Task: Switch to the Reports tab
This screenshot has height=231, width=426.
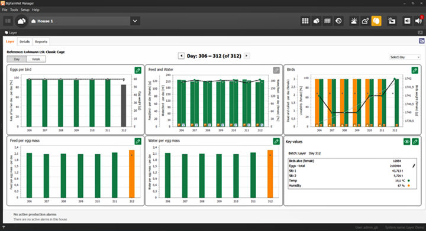Action: (x=41, y=41)
